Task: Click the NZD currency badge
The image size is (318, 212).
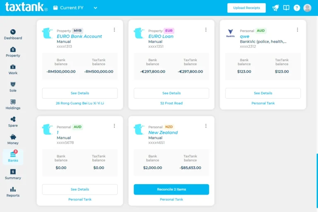Action: (x=169, y=127)
